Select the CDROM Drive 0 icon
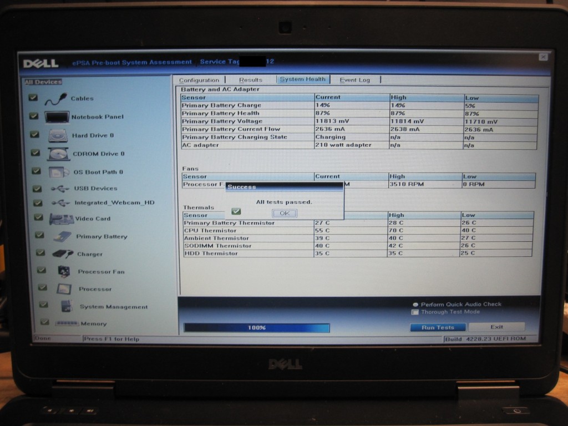 (58, 154)
